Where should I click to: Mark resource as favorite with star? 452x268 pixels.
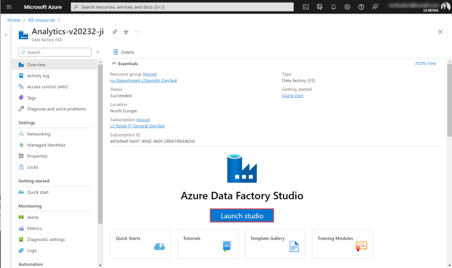tap(126, 32)
